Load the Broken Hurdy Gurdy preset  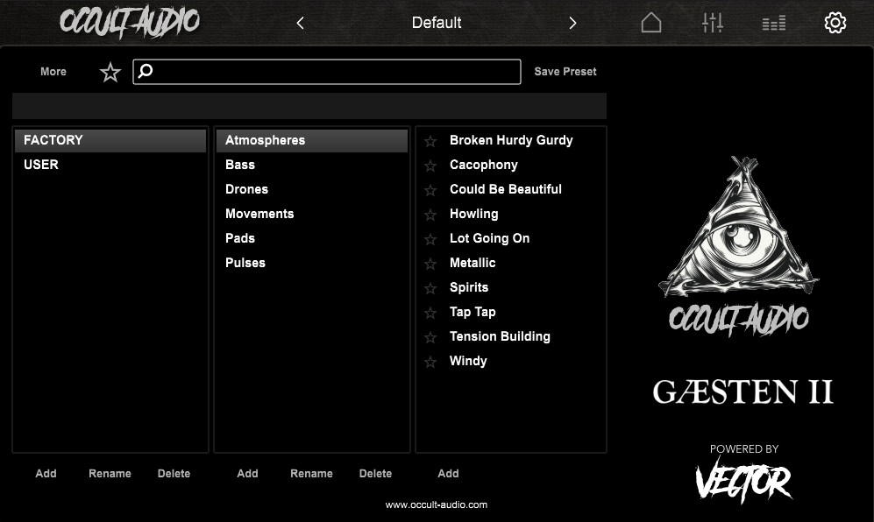pyautogui.click(x=511, y=140)
